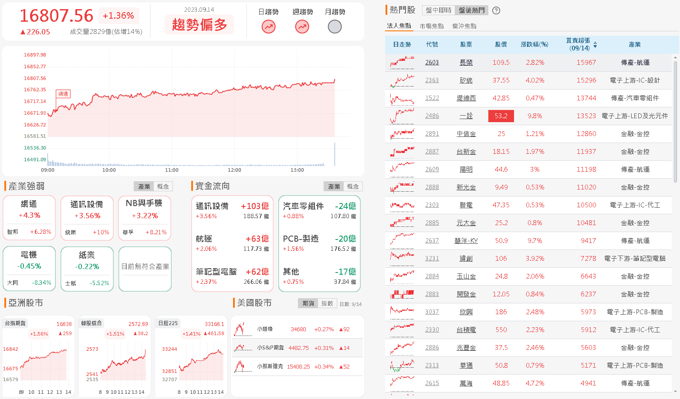Switch 資金流向 to the 概念 view
This screenshot has height=399, width=680.
pyautogui.click(x=353, y=186)
